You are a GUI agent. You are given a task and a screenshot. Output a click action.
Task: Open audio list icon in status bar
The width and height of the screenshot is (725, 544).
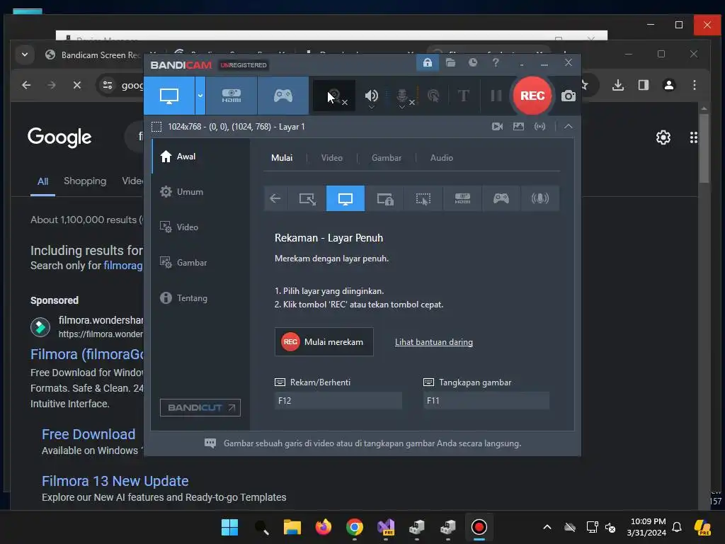[x=540, y=126]
